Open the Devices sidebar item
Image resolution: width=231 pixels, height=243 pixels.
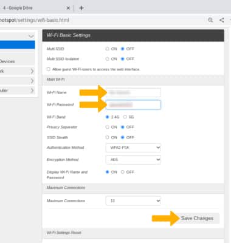[x=18, y=61]
